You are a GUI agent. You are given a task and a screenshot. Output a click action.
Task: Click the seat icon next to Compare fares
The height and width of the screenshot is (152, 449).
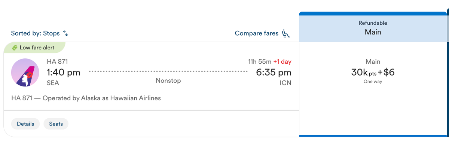tap(286, 33)
